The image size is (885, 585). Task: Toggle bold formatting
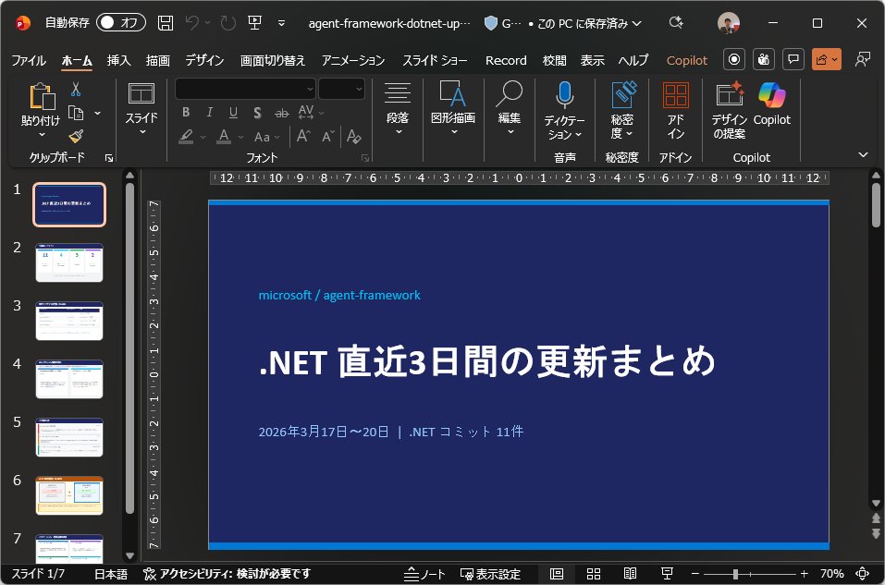pos(185,112)
